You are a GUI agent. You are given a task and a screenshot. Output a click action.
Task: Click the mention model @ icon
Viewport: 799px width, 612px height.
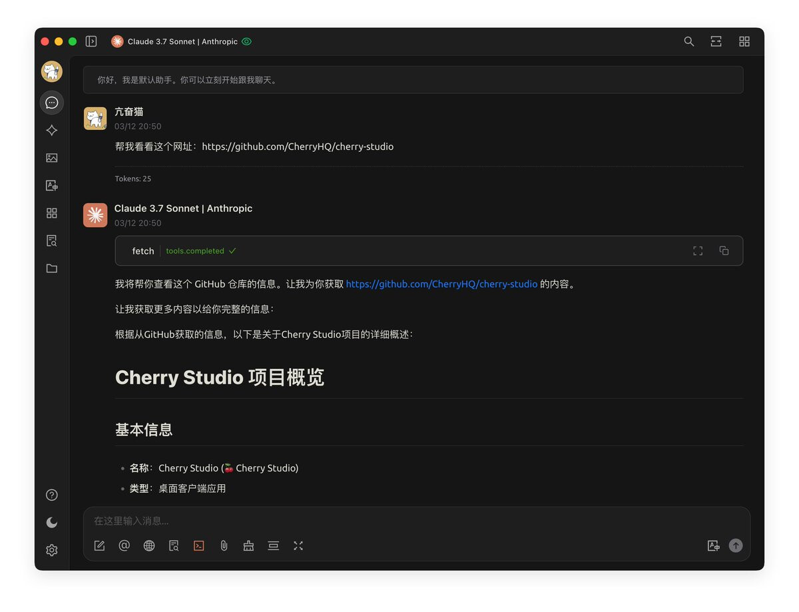124,545
